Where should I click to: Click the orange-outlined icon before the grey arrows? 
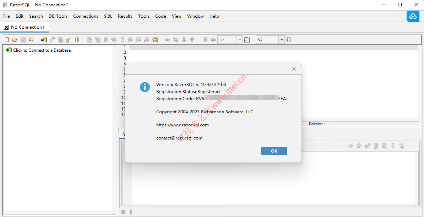(x=155, y=40)
